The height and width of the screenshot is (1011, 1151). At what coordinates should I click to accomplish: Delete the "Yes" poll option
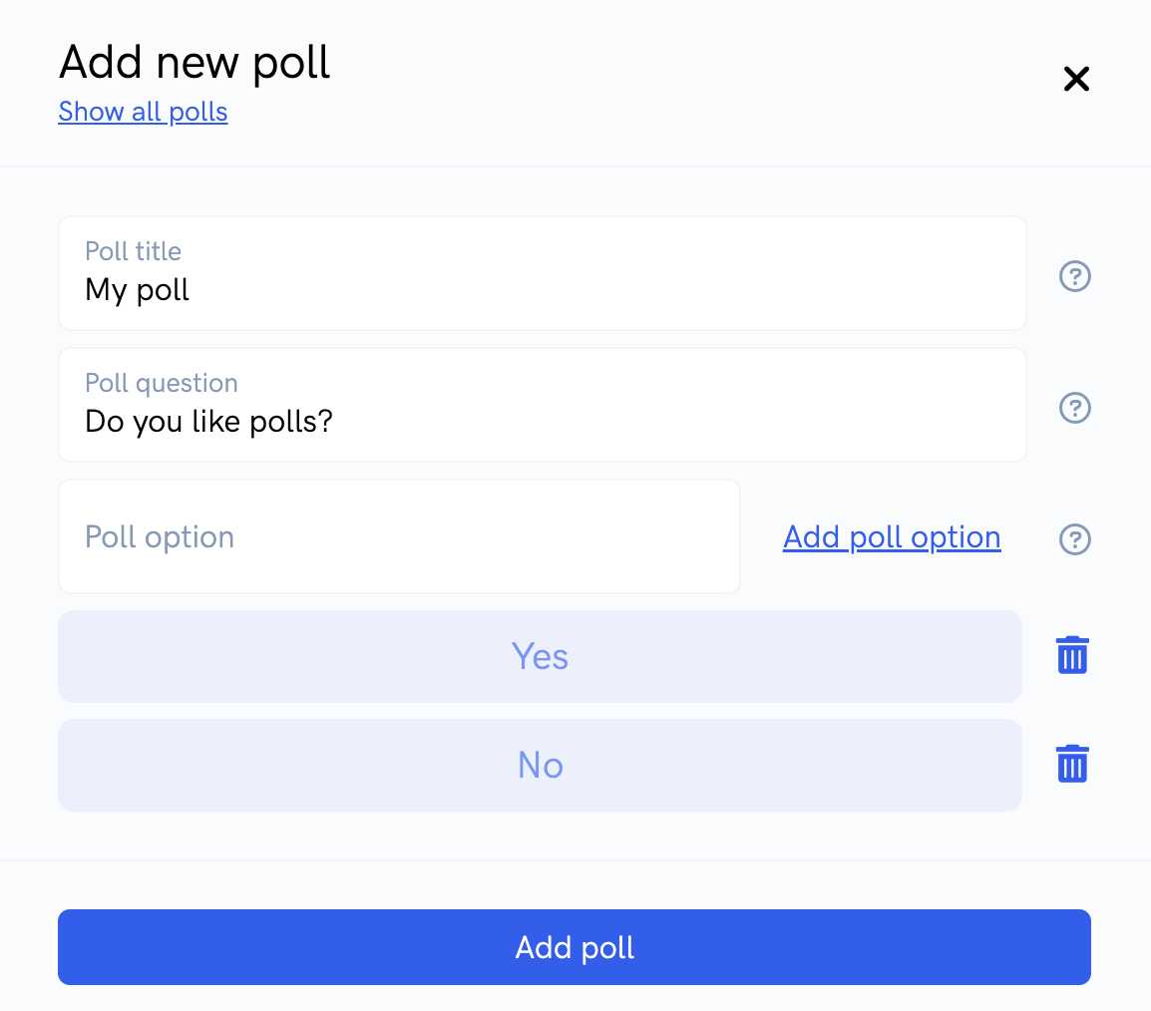coord(1072,654)
